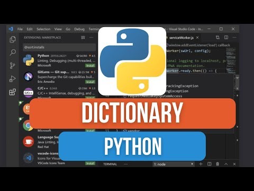Clear extensions search results icon
The height and width of the screenshot is (191, 254).
(x=83, y=38)
